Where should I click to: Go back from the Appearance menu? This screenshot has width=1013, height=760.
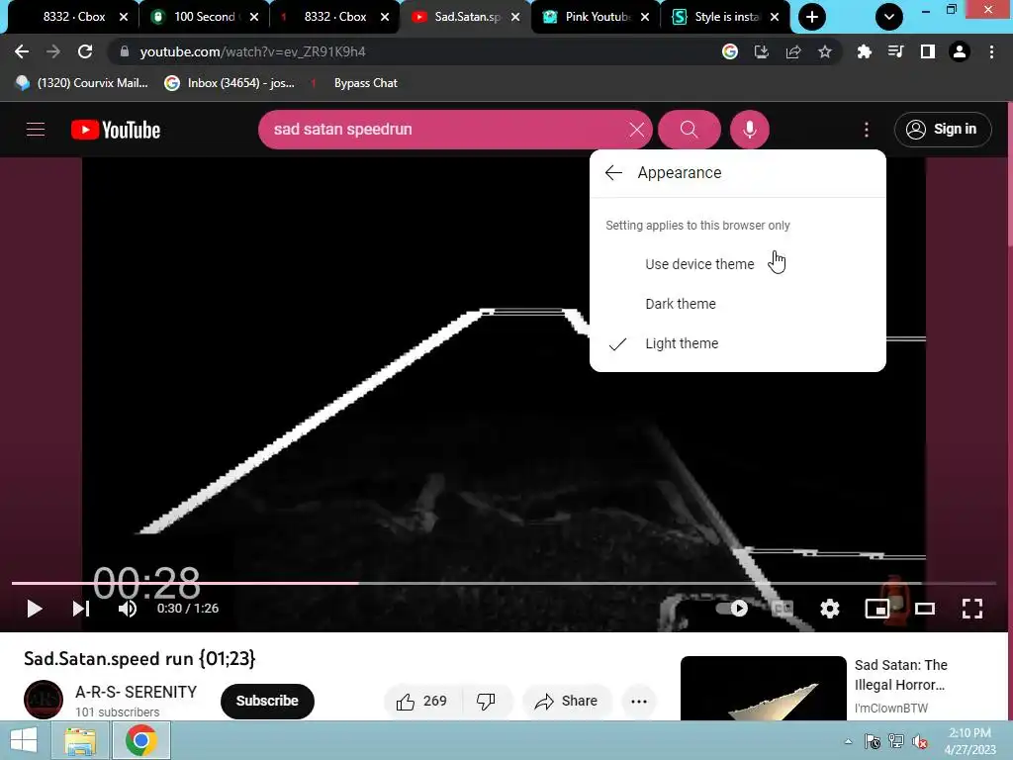click(613, 172)
